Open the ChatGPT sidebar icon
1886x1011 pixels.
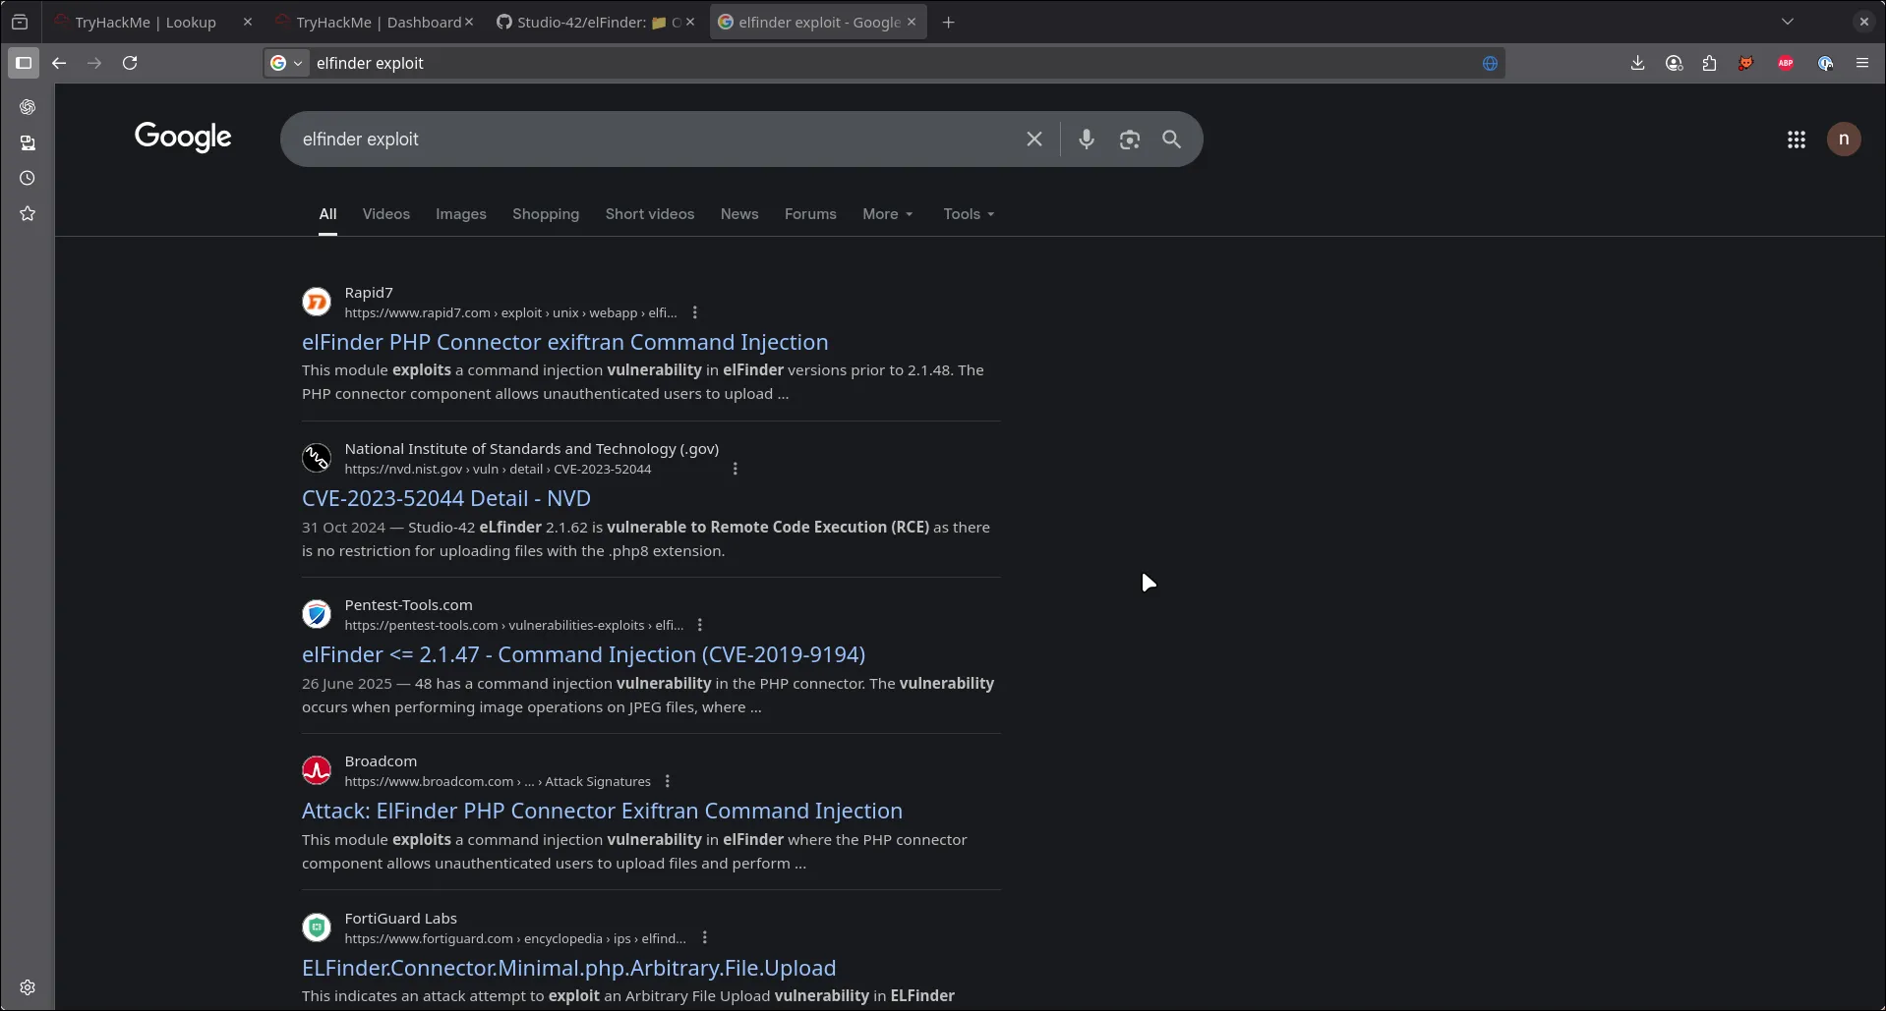28,107
